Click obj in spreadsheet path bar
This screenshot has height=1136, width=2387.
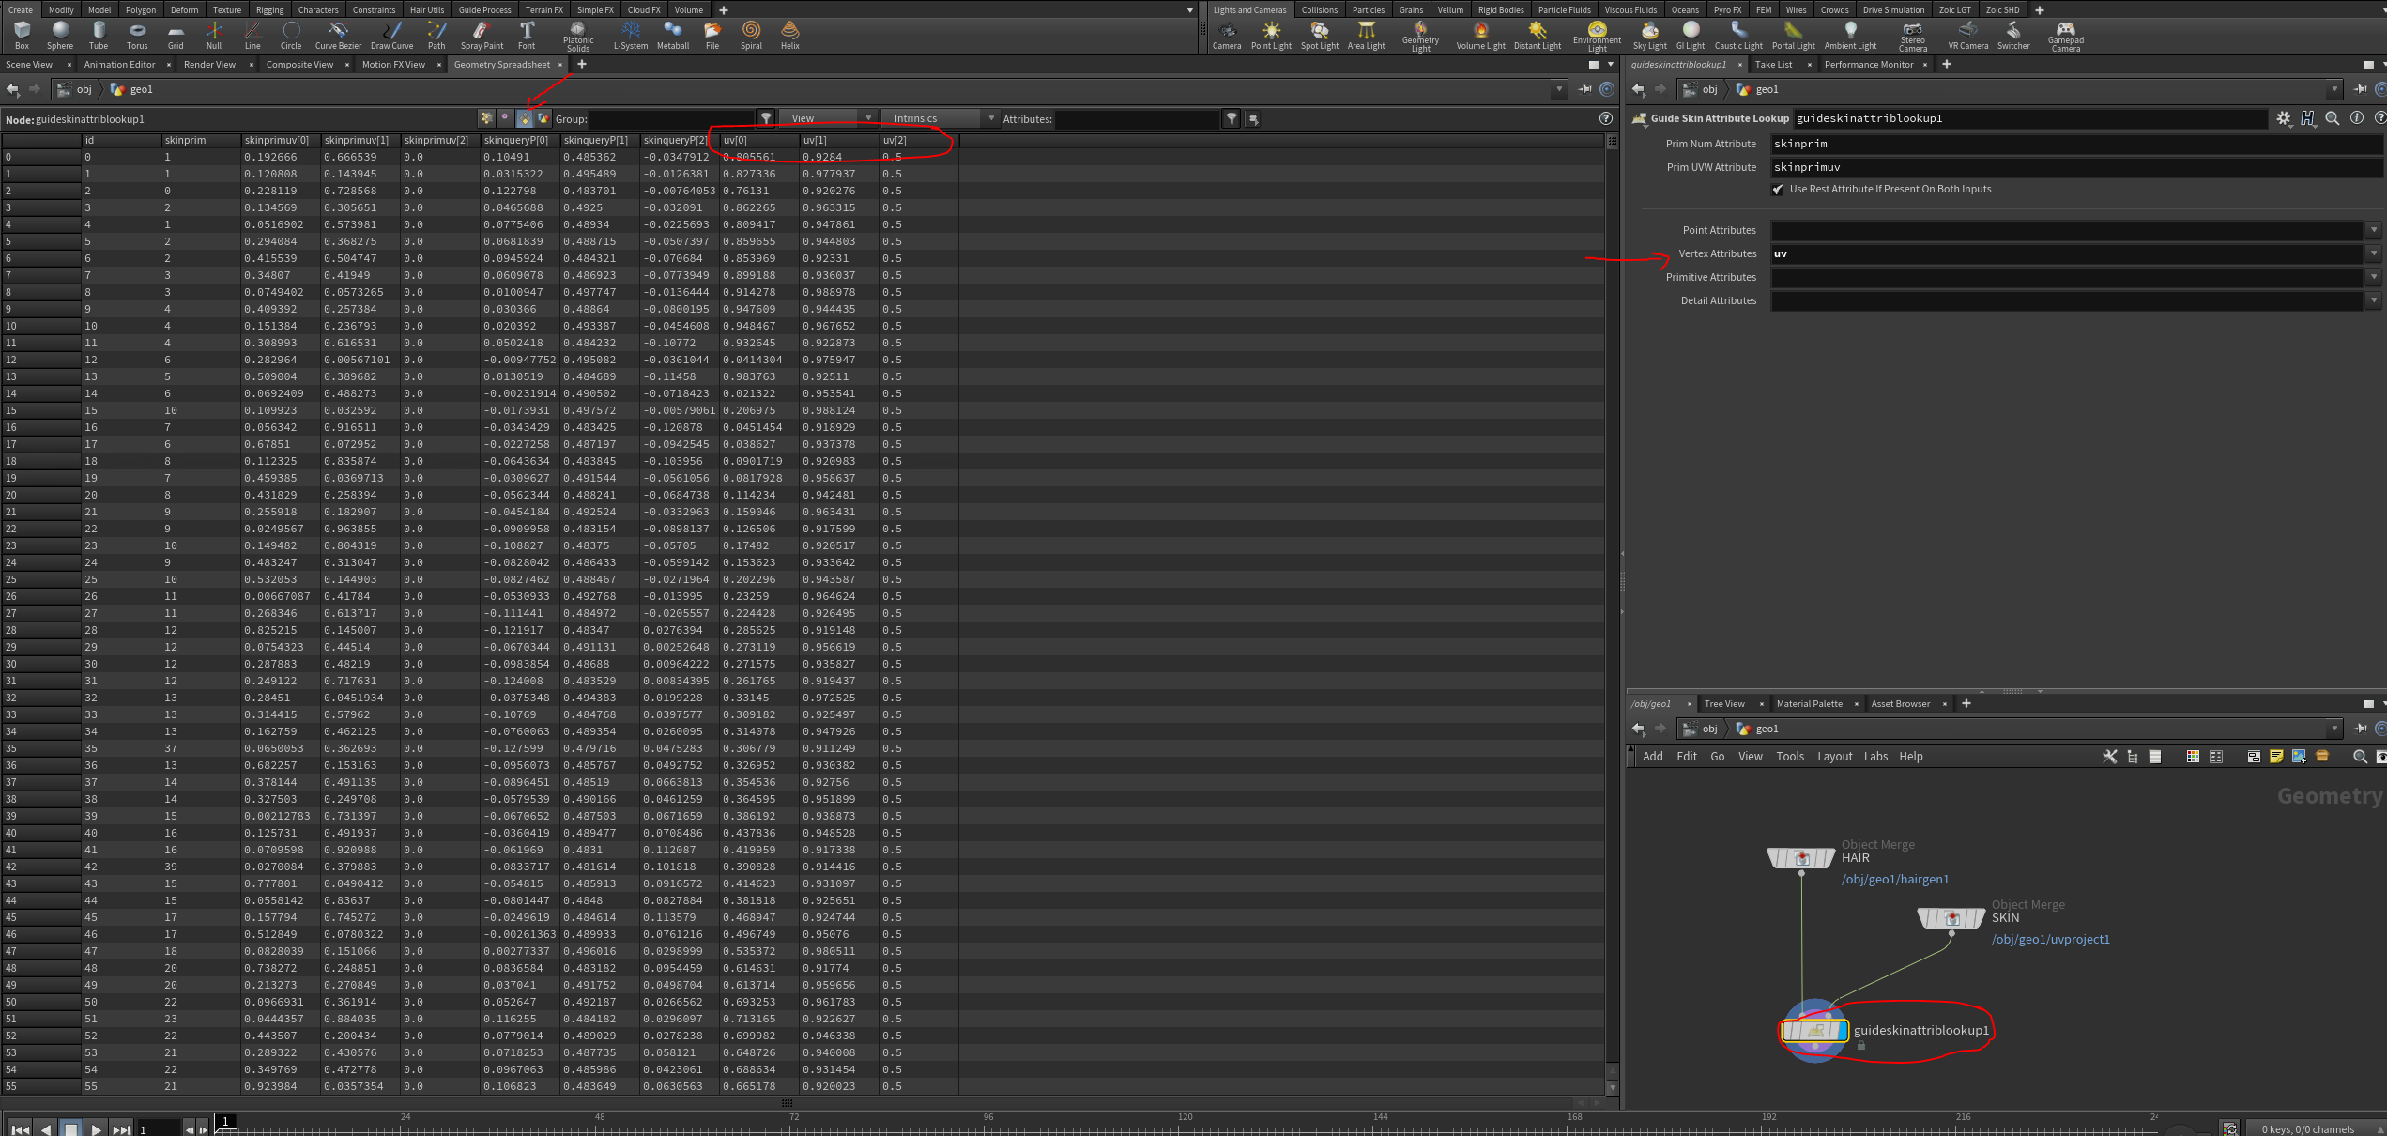coord(76,89)
